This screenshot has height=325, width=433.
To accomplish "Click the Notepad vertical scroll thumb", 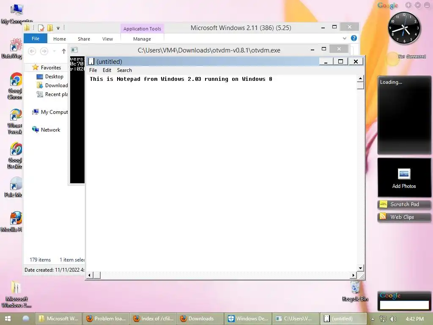I will pos(360,85).
